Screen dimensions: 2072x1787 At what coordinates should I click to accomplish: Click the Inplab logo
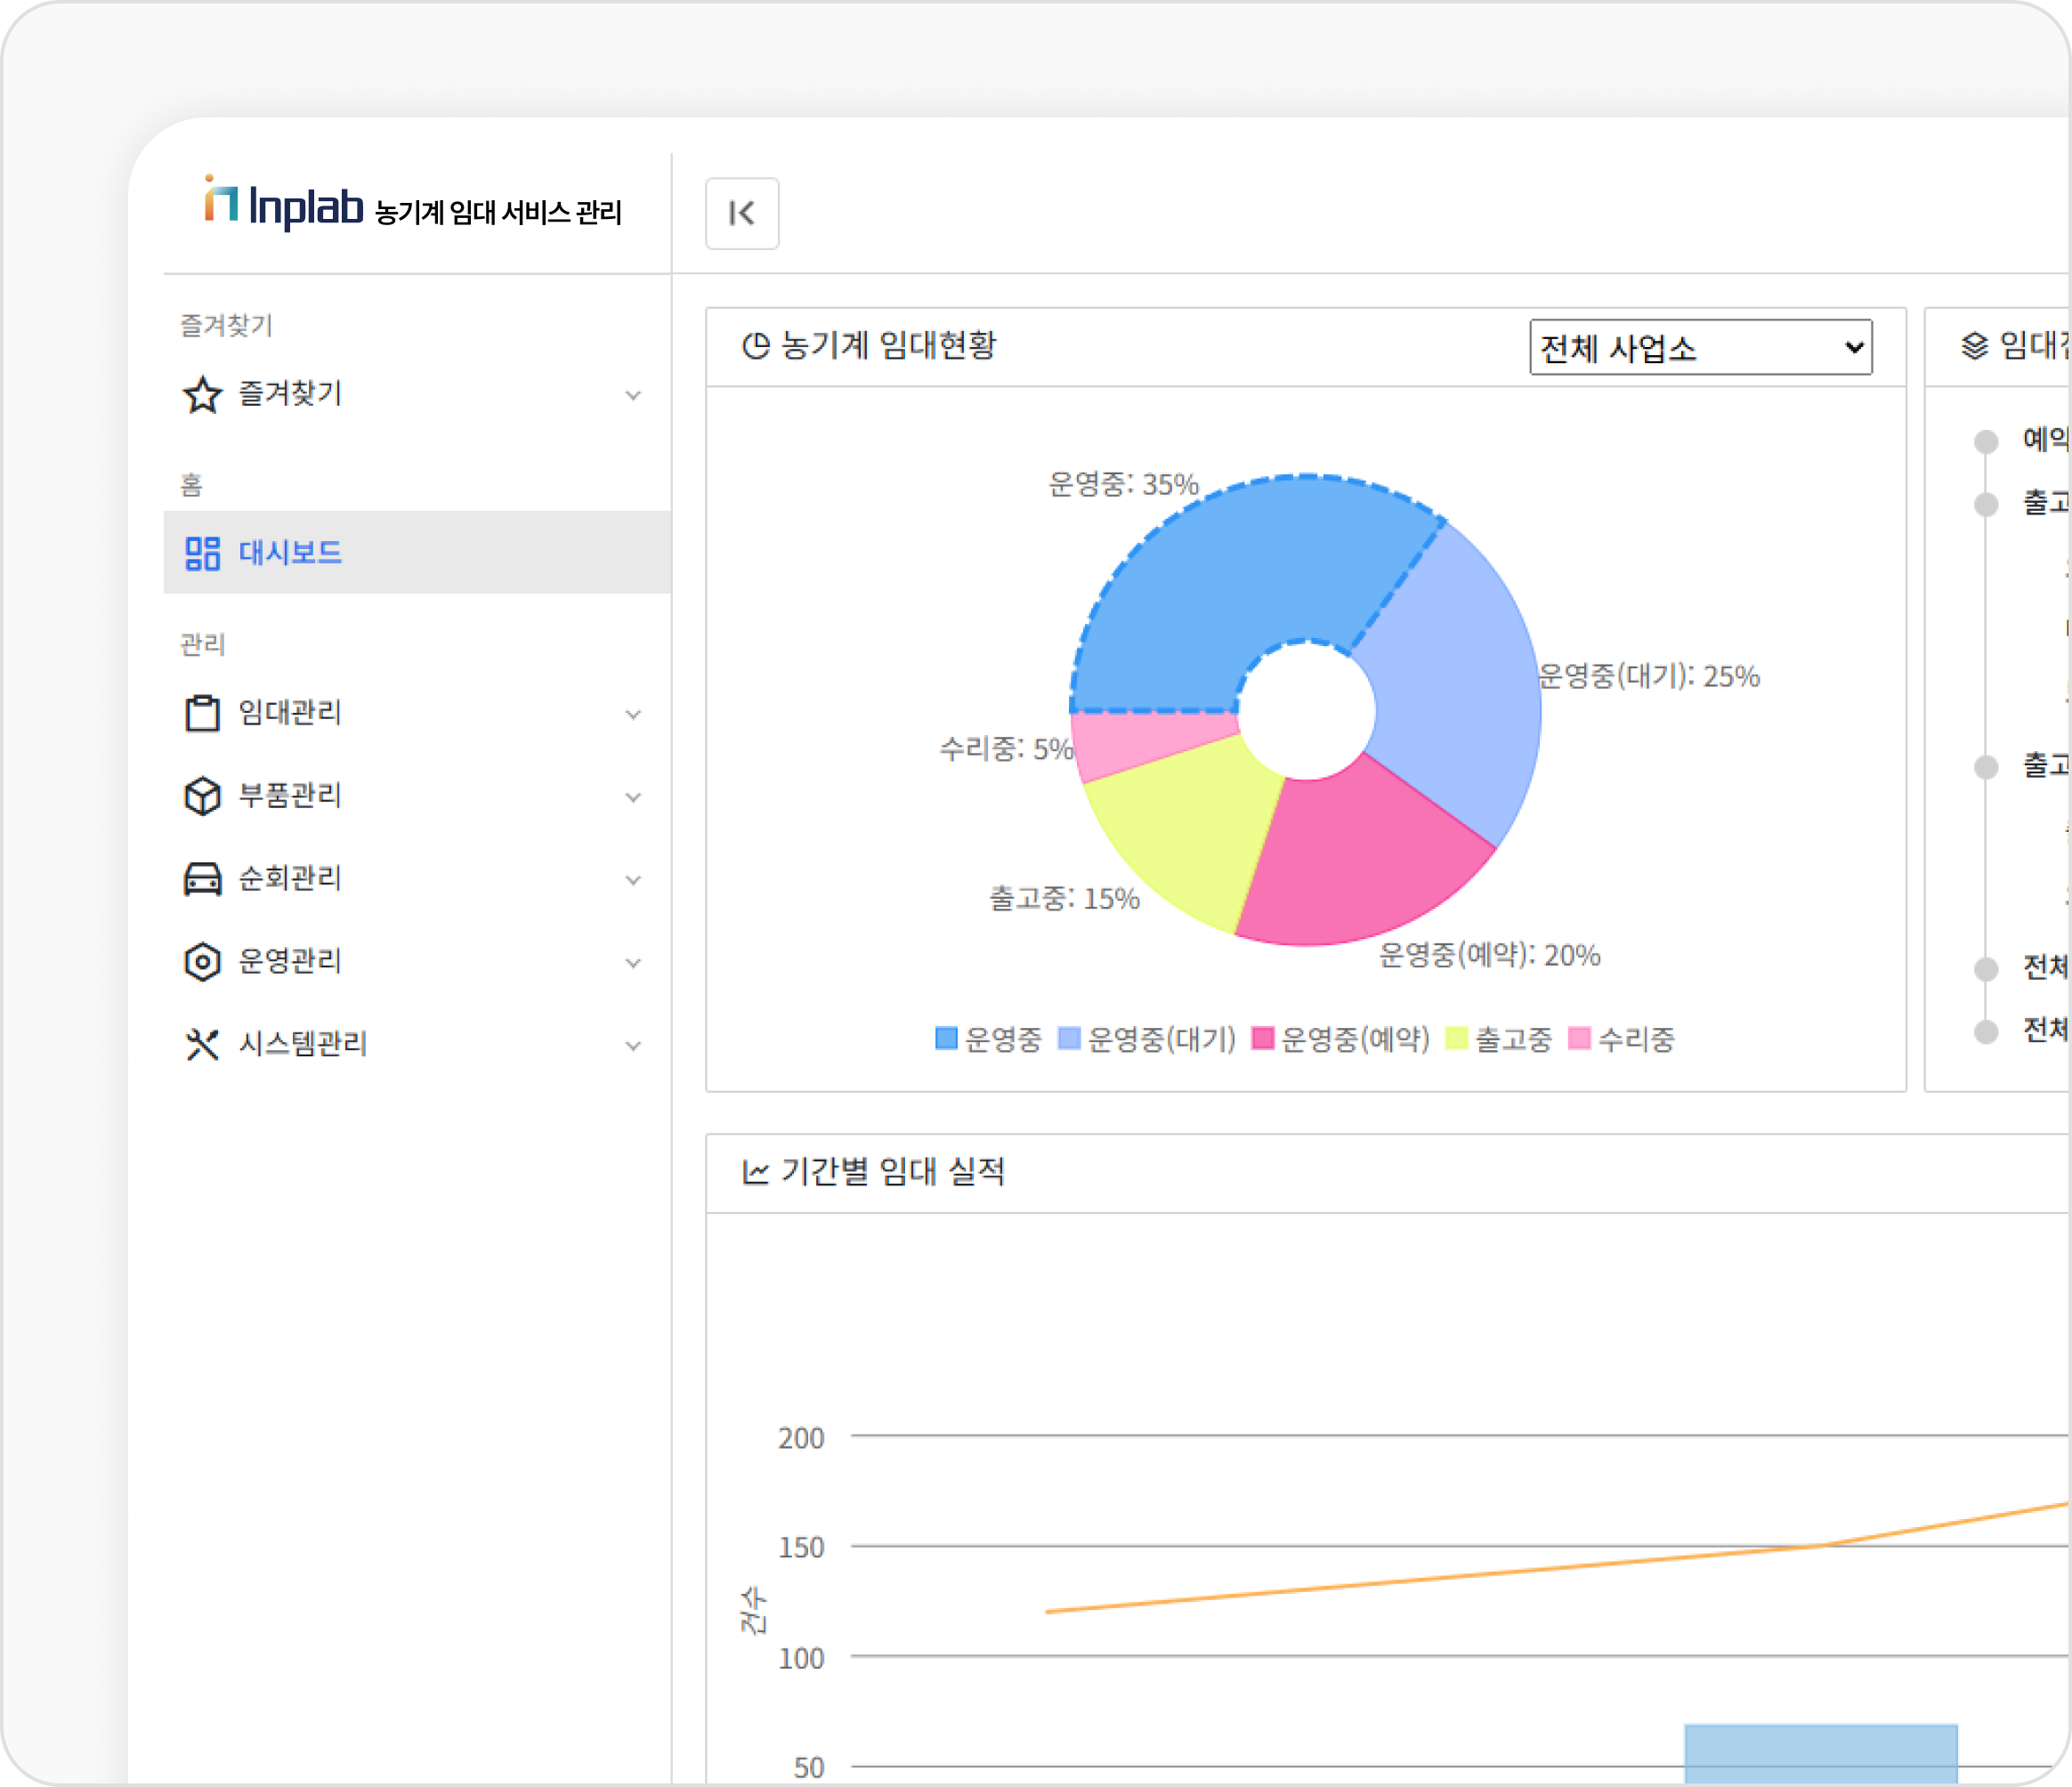[x=283, y=205]
